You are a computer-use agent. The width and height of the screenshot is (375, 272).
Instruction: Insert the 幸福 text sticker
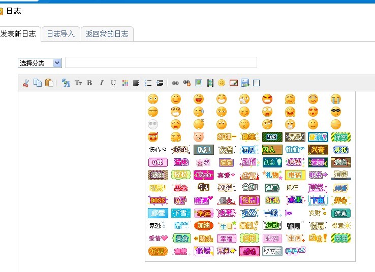226,239
